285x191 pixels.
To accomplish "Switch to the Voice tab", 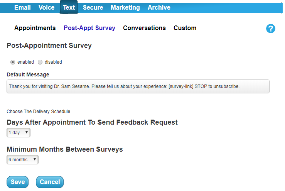I will 46,7.
